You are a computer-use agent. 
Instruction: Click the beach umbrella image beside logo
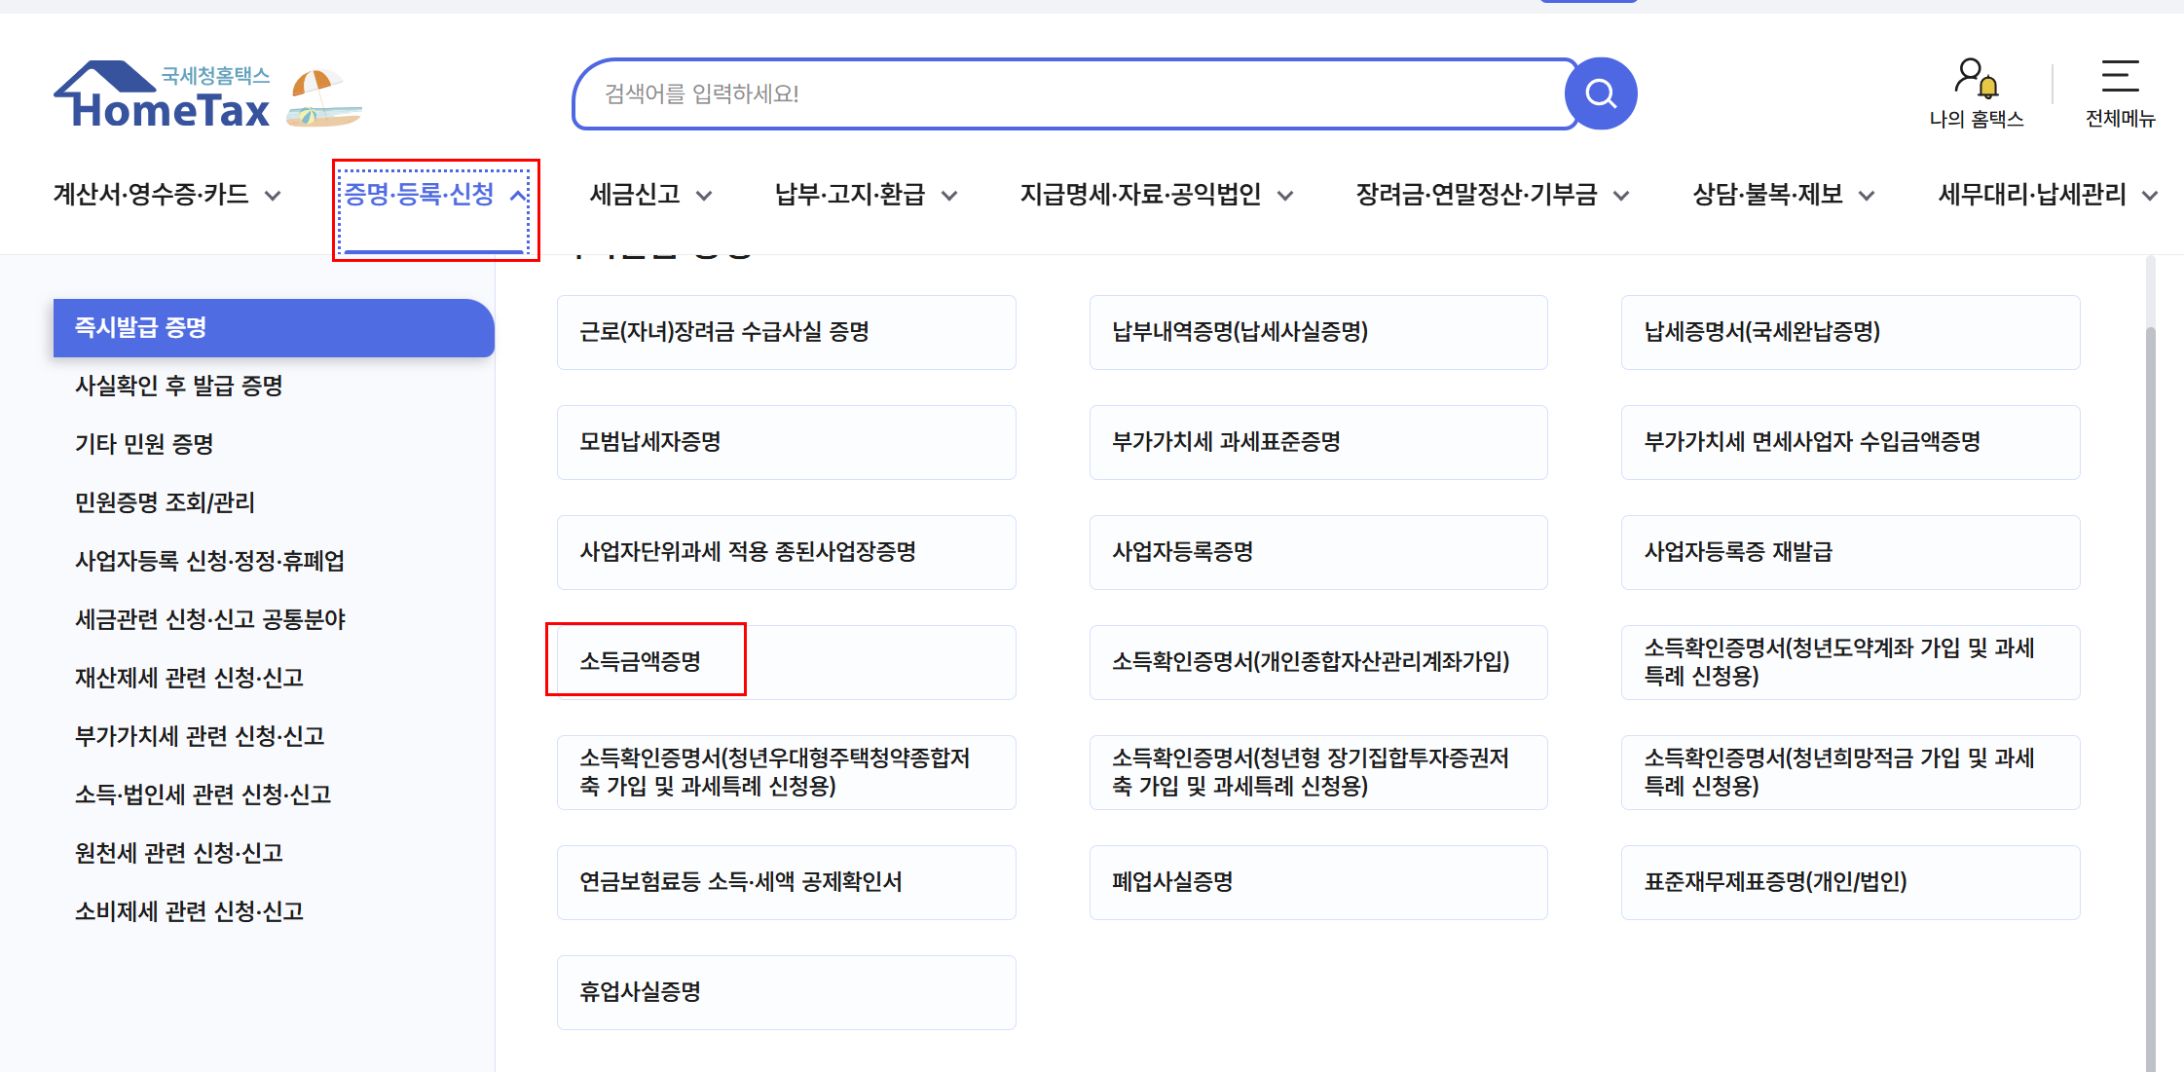324,97
